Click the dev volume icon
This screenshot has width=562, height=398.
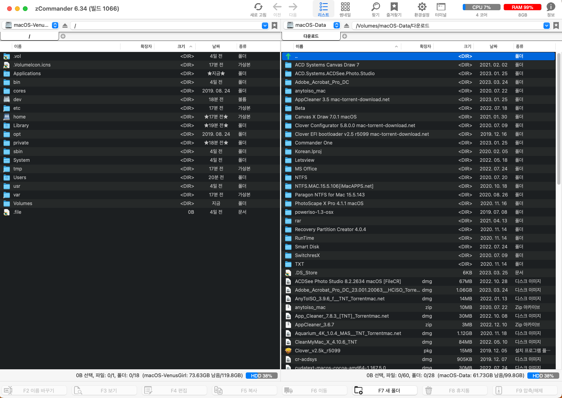coord(6,100)
